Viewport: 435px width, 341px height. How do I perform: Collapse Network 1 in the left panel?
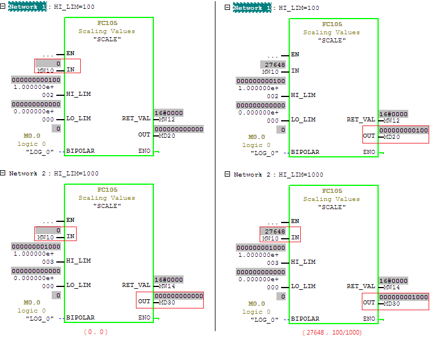click(3, 7)
